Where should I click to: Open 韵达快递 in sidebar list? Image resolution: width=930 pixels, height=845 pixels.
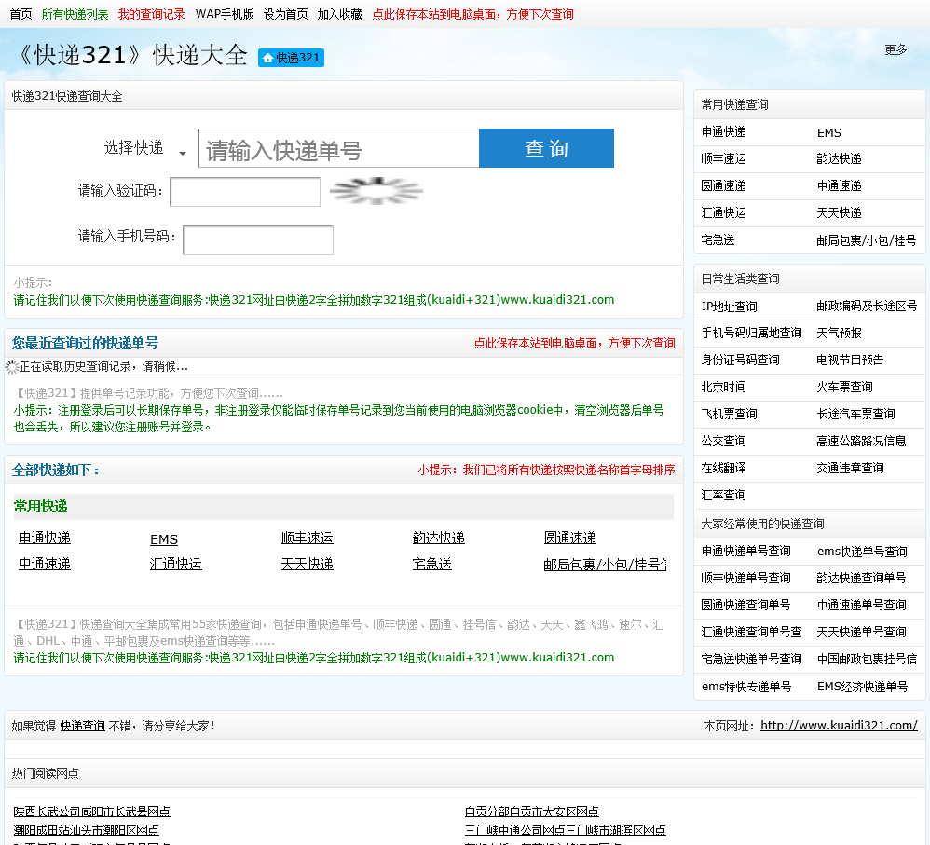pyautogui.click(x=840, y=159)
